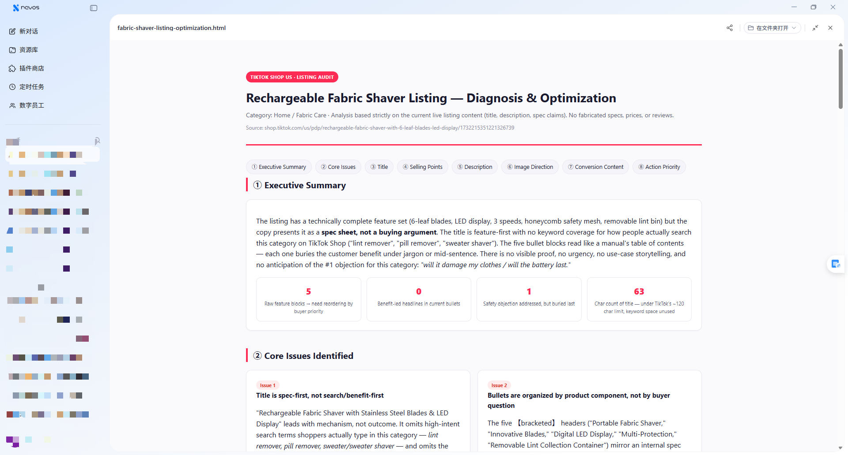This screenshot has width=848, height=455.
Task: Minimize the novos window
Action: click(x=794, y=7)
